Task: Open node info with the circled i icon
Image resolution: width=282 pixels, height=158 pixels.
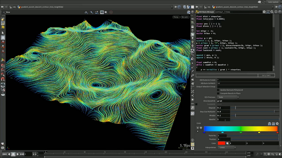Action: [276, 12]
